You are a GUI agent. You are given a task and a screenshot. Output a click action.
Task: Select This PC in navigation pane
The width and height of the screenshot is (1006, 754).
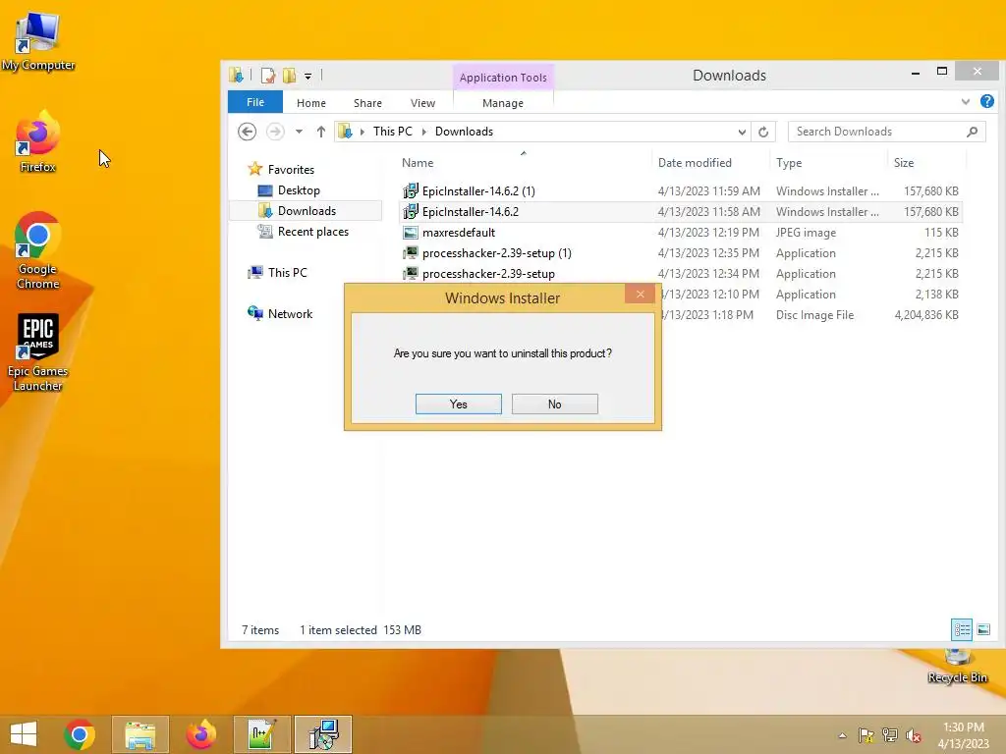coord(287,273)
